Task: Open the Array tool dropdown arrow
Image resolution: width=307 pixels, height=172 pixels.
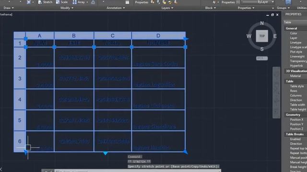Action: click(x=87, y=2)
